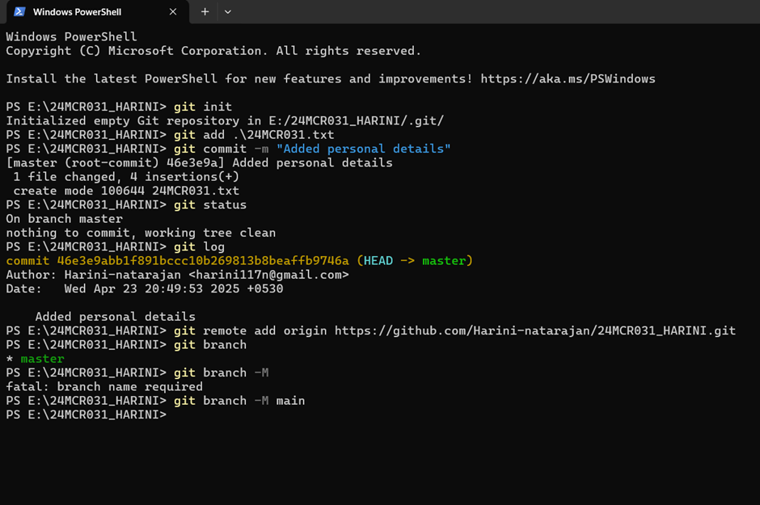This screenshot has width=760, height=505.
Task: Click the "(HEAD -> master)" reference
Action: tap(415, 260)
